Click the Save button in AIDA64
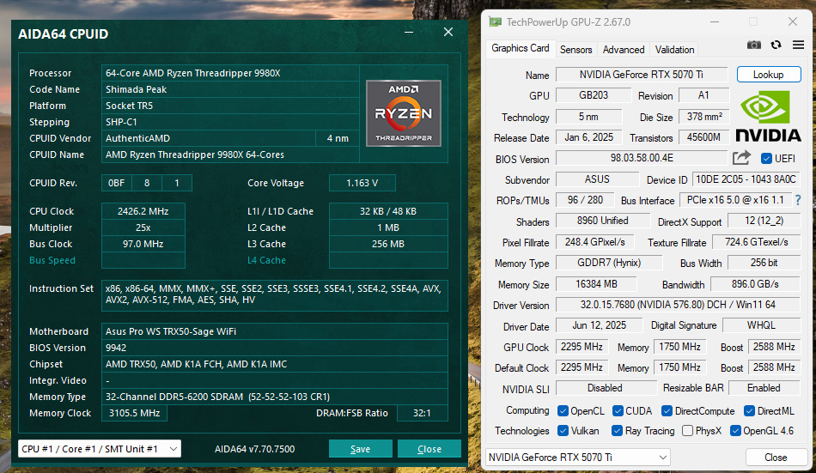Image resolution: width=816 pixels, height=473 pixels. (x=360, y=449)
